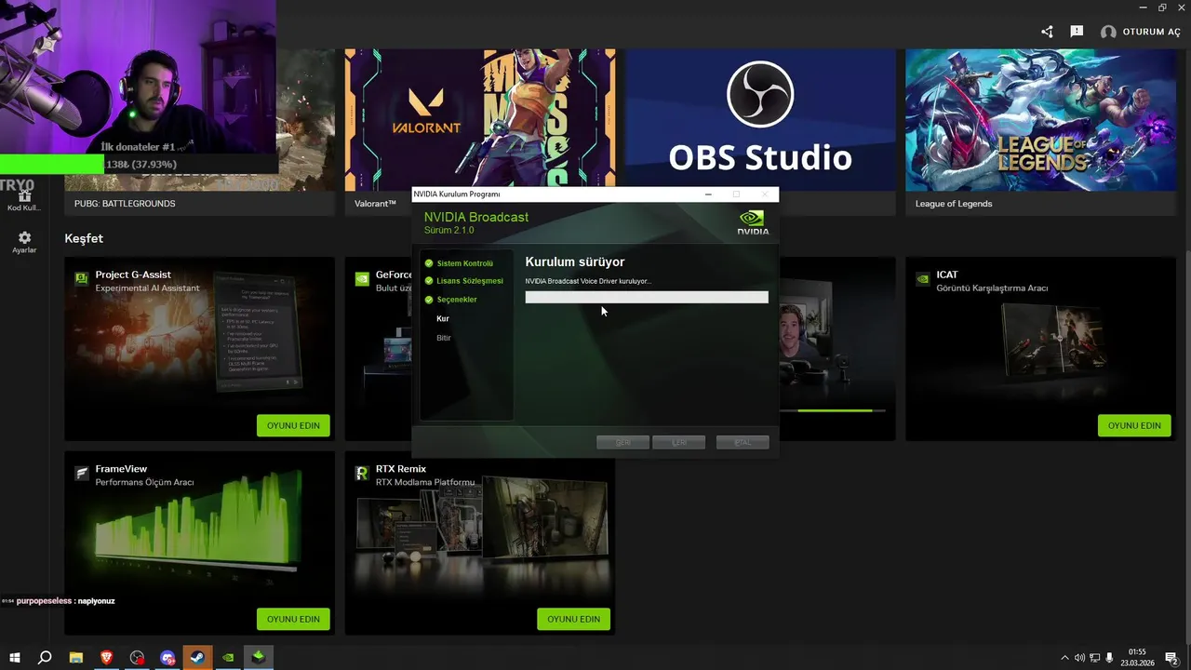Click the NVIDIA Kurulum Programı title bar text
The width and height of the screenshot is (1191, 670).
coord(457,194)
